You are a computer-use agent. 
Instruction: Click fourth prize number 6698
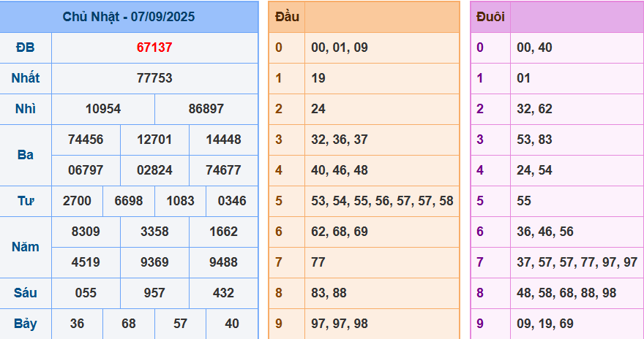(129, 201)
